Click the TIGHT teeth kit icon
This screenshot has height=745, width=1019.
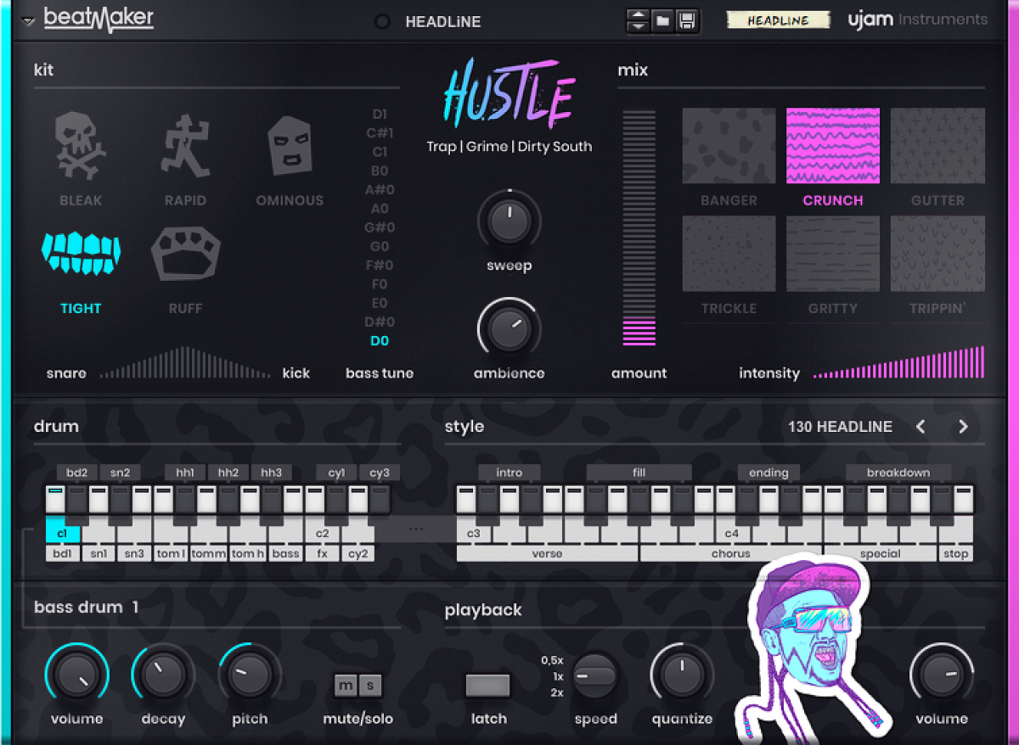point(81,255)
